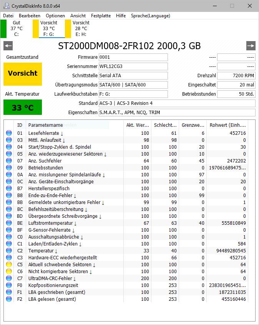The width and height of the screenshot is (259, 325).
Task: Click blue status orb for Herstellerspezifisch
Action: (9, 188)
